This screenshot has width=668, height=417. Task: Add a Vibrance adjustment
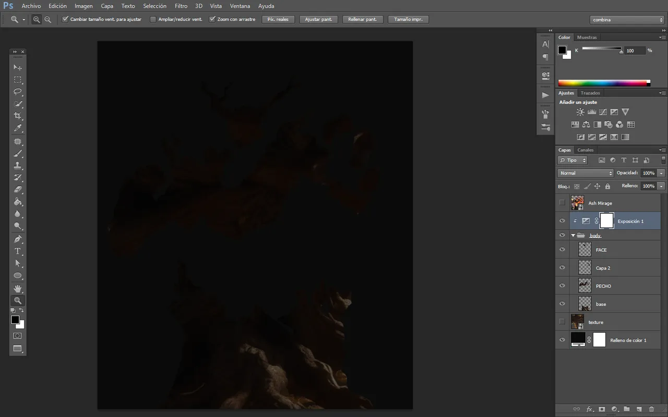625,112
